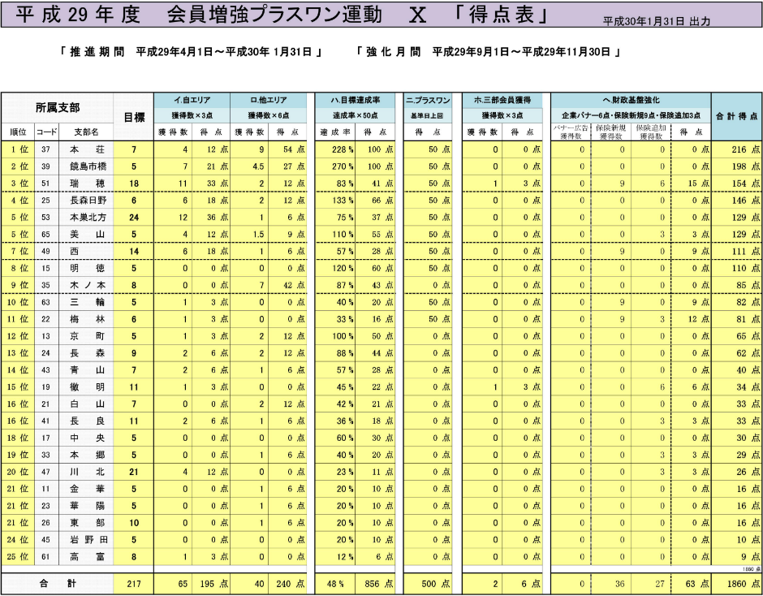
Task: Click total score 198 点
Action: coord(745,166)
